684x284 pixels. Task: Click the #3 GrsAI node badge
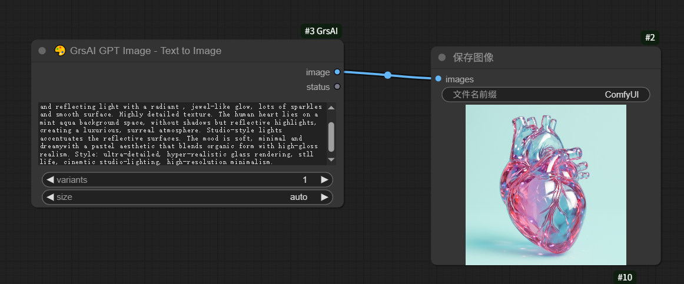(321, 31)
